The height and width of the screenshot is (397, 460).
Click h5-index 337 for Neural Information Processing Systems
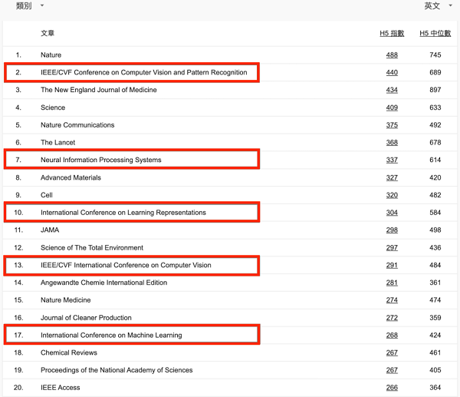coord(392,160)
